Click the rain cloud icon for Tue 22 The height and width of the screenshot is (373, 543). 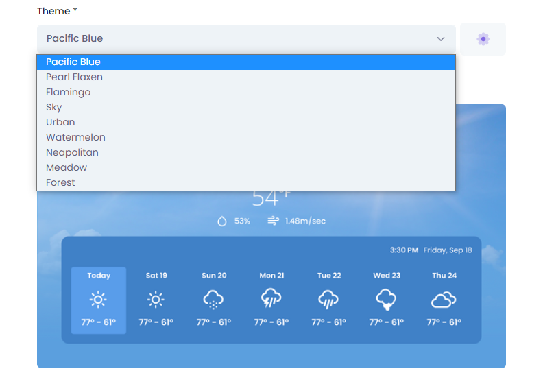pos(328,300)
